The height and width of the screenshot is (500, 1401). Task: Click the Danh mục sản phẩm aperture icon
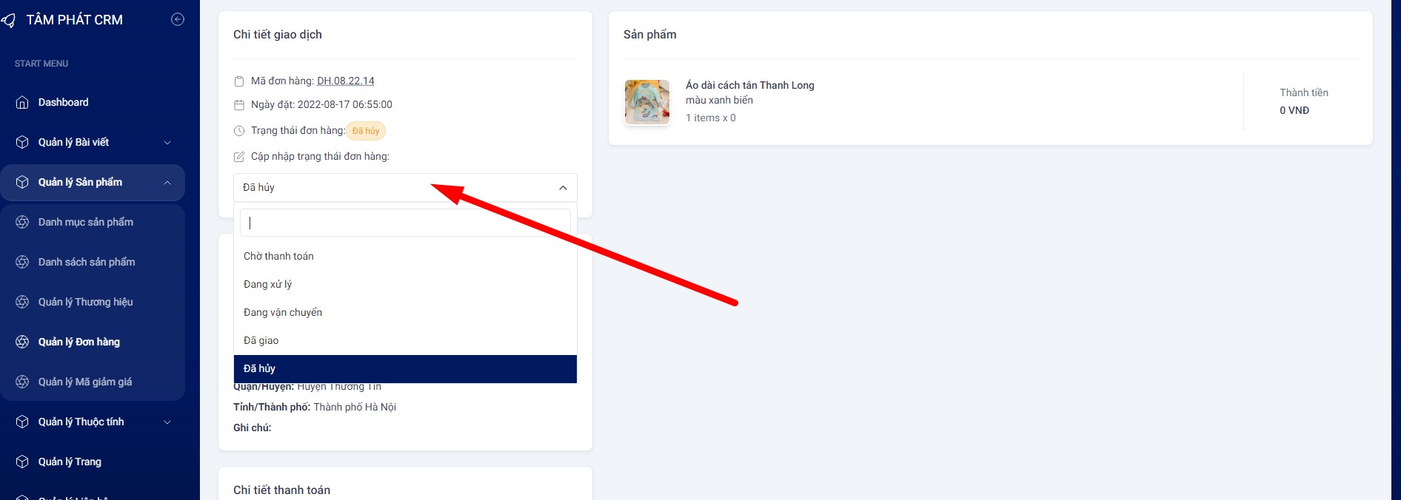pyautogui.click(x=22, y=222)
